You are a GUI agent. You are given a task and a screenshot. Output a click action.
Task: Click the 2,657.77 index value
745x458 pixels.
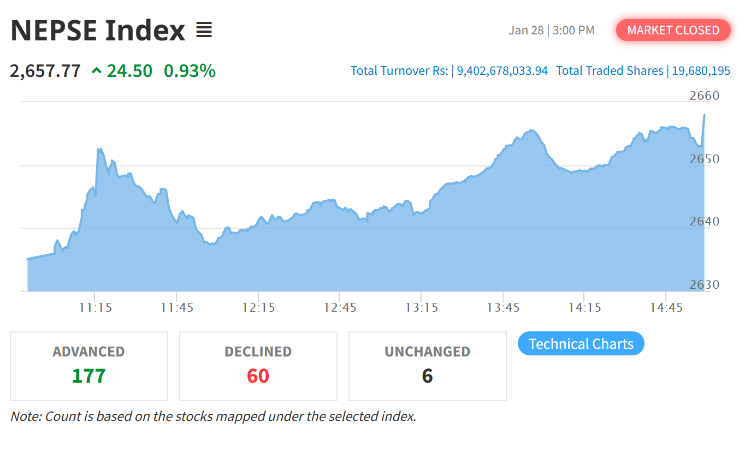pyautogui.click(x=45, y=71)
